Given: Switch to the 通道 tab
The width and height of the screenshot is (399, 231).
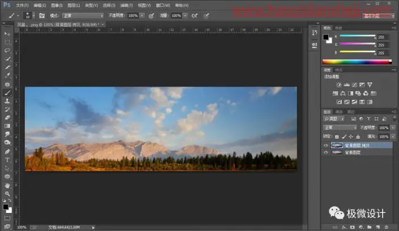Looking at the screenshot, I should (x=338, y=112).
